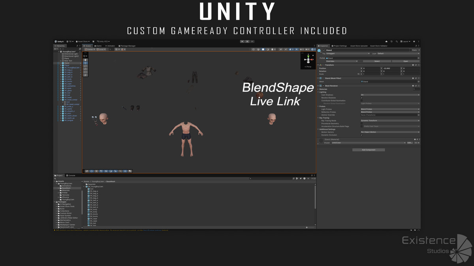Screen dimensions: 474x266
Task: Select the Player object in Hierarchy
Action: point(67,65)
